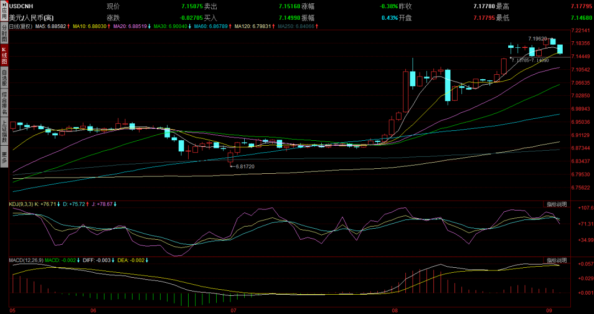Click the K: +76.71 KDJ value
594x314 pixels.
[x=47, y=204]
